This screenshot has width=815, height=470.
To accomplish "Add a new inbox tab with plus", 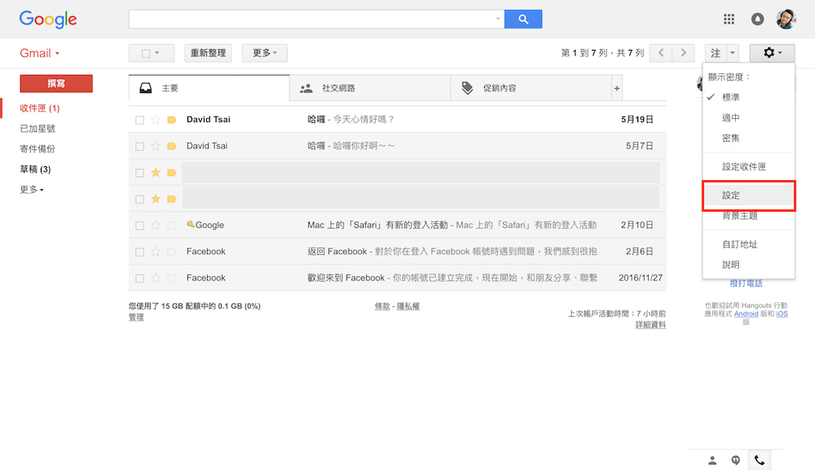I will [617, 88].
